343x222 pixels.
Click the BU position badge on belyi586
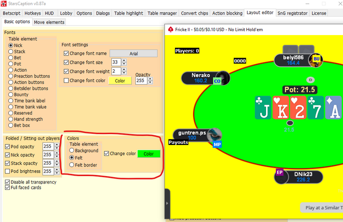point(317,59)
